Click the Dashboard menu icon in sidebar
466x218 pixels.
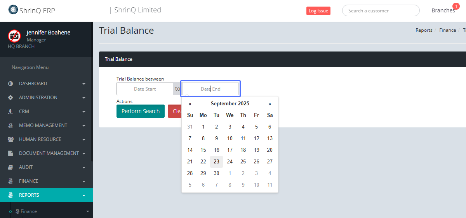10,84
